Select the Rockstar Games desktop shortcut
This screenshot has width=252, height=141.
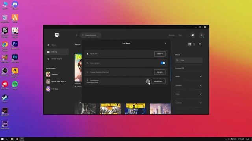point(15,73)
